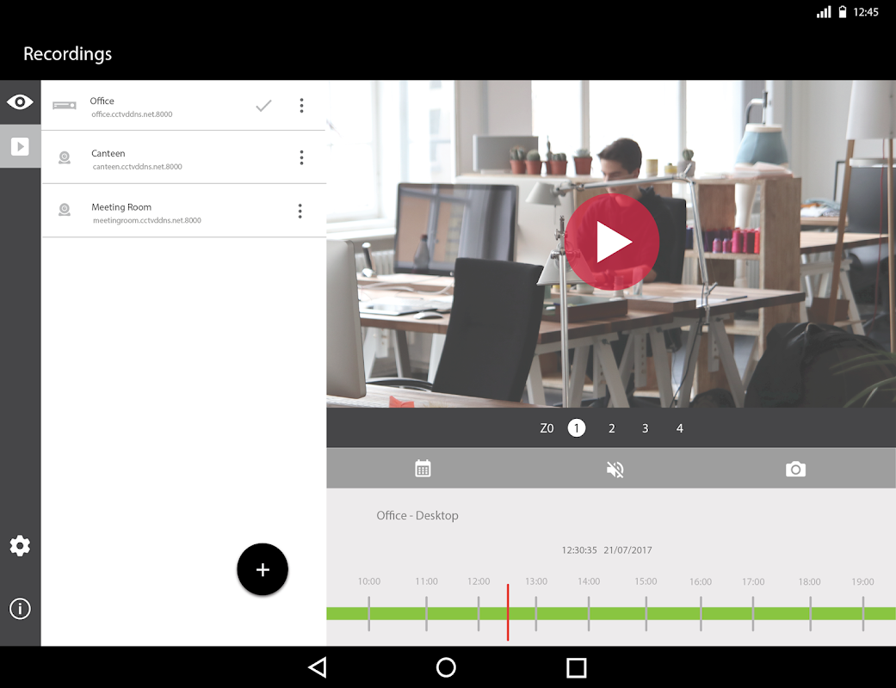Tap the Android home button

(x=446, y=667)
